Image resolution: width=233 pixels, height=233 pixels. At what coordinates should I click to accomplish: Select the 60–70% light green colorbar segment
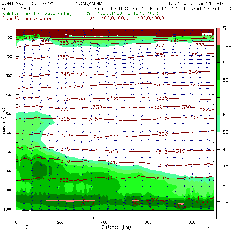218,106
